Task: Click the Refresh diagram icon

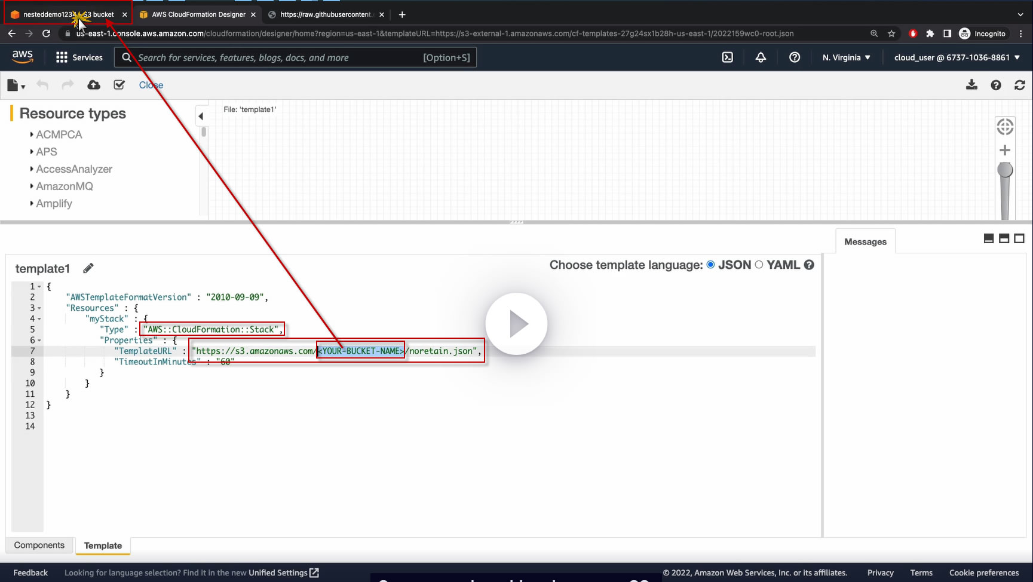Action: click(x=1020, y=85)
